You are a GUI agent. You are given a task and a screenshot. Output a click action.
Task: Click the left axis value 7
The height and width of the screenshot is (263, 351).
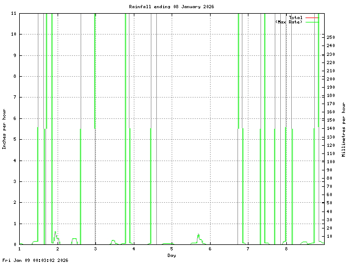click(15, 97)
